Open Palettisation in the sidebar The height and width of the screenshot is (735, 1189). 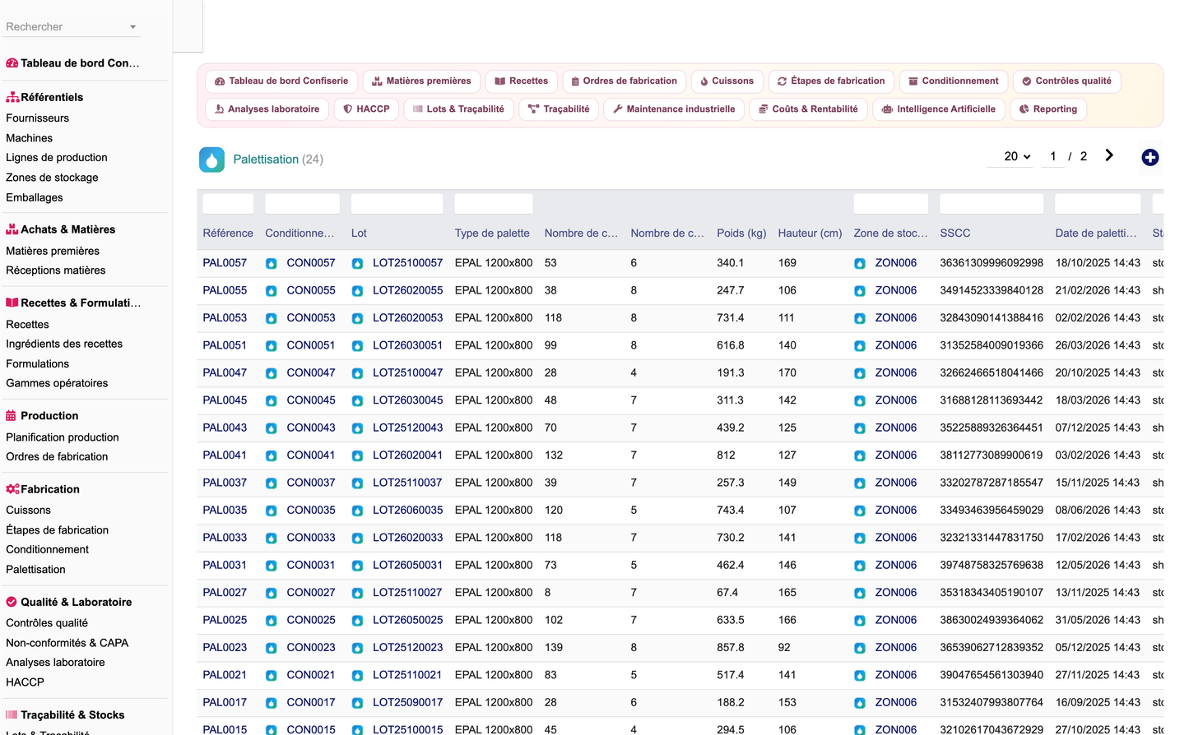[35, 569]
